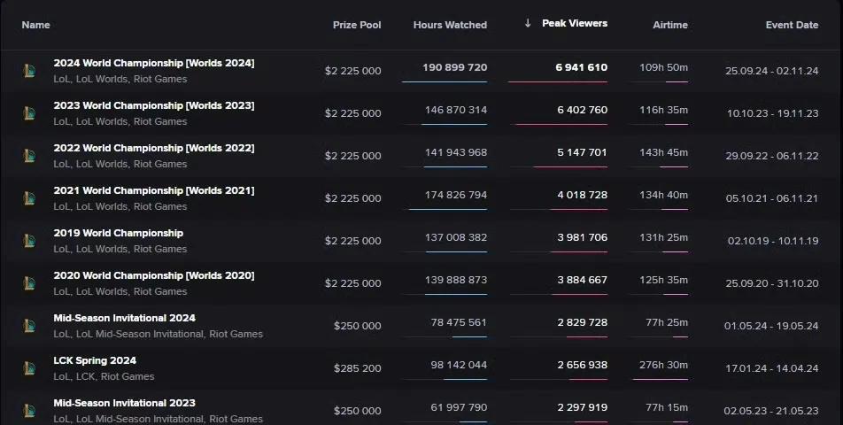Click the peak viewers bar under 6 941 610
This screenshot has height=425, width=843.
558,82
